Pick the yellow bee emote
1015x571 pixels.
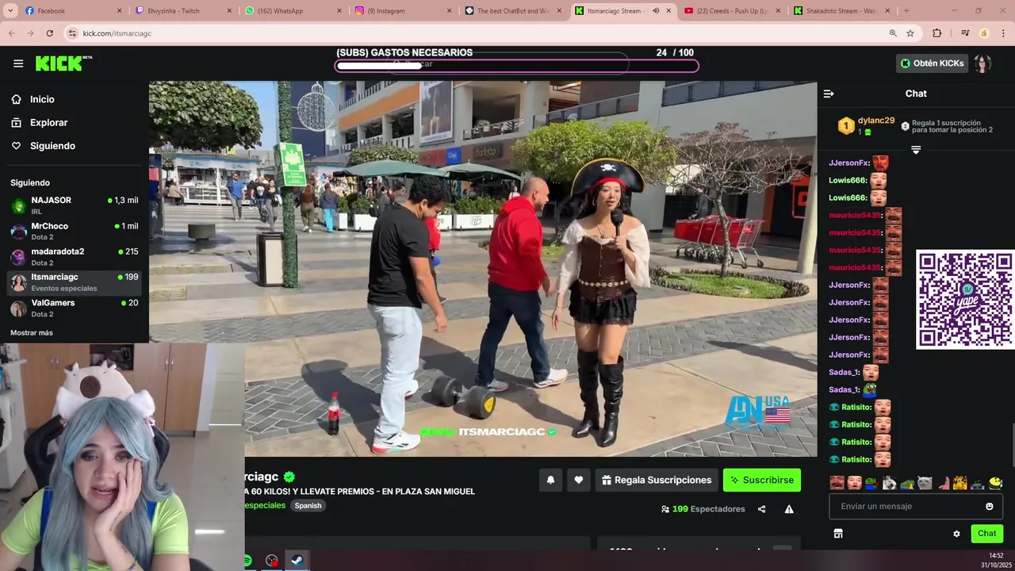996,482
